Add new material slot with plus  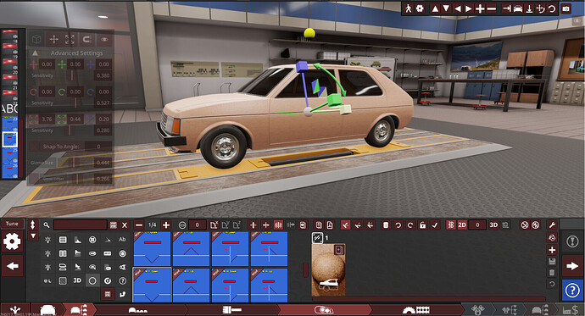point(552,250)
